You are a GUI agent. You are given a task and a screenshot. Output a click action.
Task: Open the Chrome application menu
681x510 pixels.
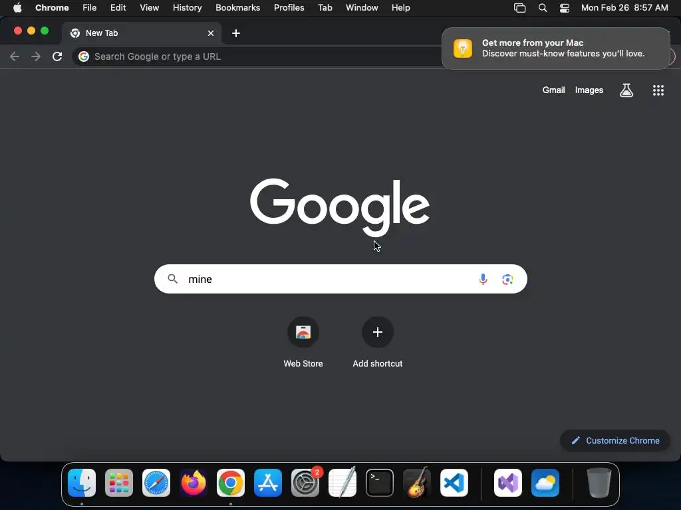pyautogui.click(x=52, y=8)
